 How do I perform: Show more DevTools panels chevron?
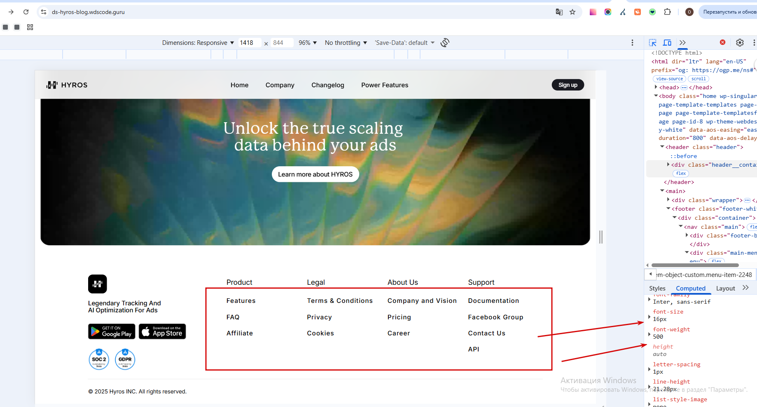tap(682, 43)
